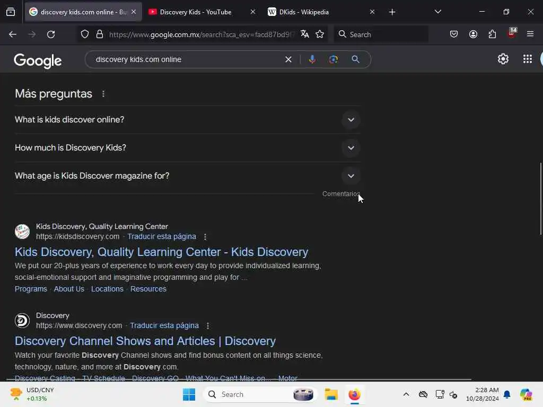
Task: Click Traducir esta página for kidsdiscovery.com
Action: pos(161,237)
